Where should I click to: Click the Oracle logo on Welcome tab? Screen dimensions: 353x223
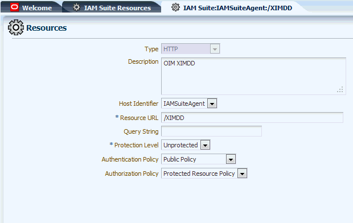14,7
